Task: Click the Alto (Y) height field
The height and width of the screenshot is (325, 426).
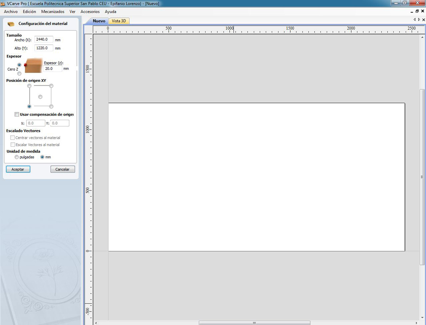Action: 43,48
